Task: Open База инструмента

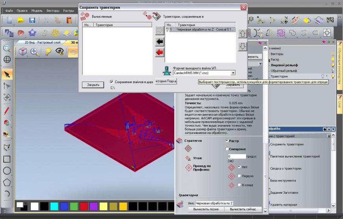Action: [x=283, y=180]
